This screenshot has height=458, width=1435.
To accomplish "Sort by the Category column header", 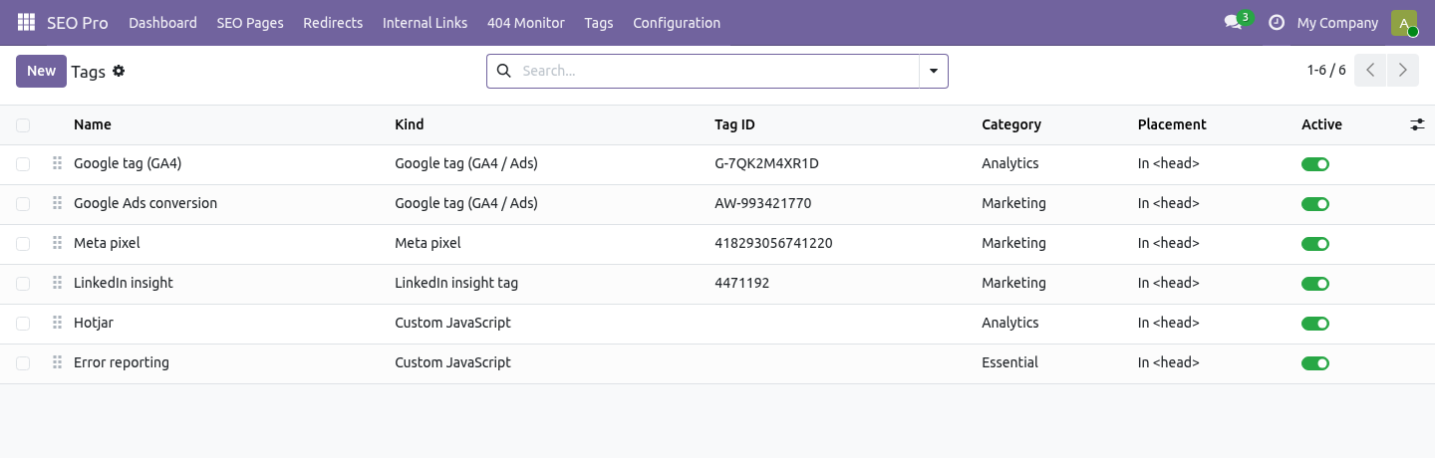I will 1011,124.
